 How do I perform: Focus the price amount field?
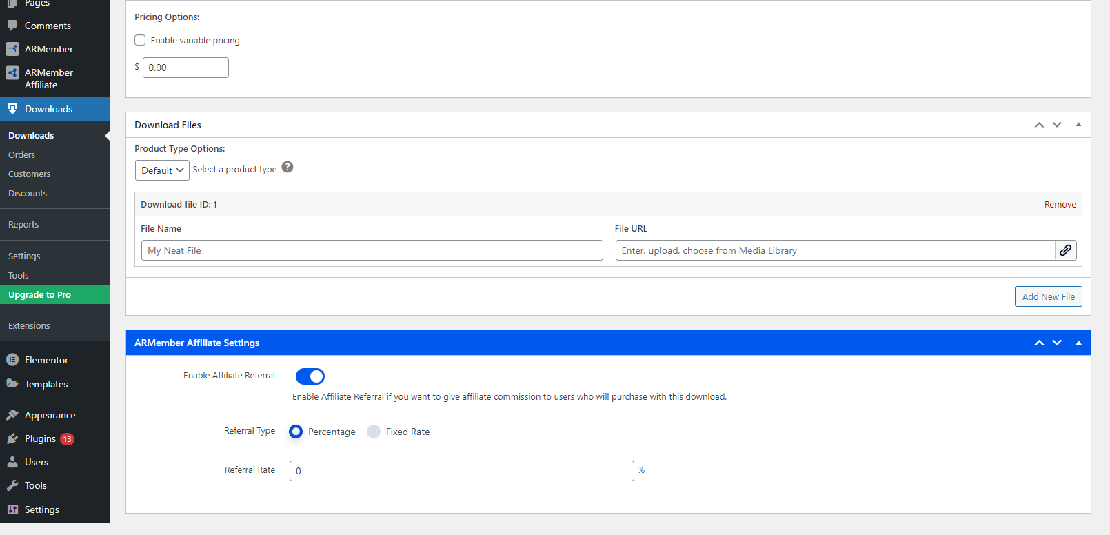[x=185, y=68]
